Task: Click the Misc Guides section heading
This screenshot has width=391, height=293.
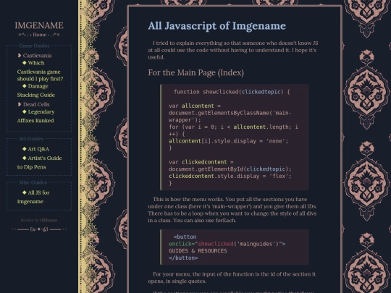Action: pos(33,182)
